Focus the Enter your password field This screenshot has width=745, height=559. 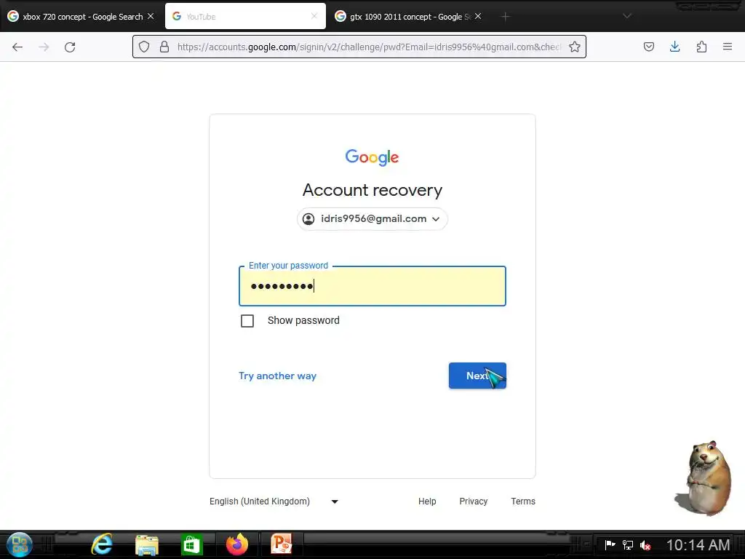(372, 285)
